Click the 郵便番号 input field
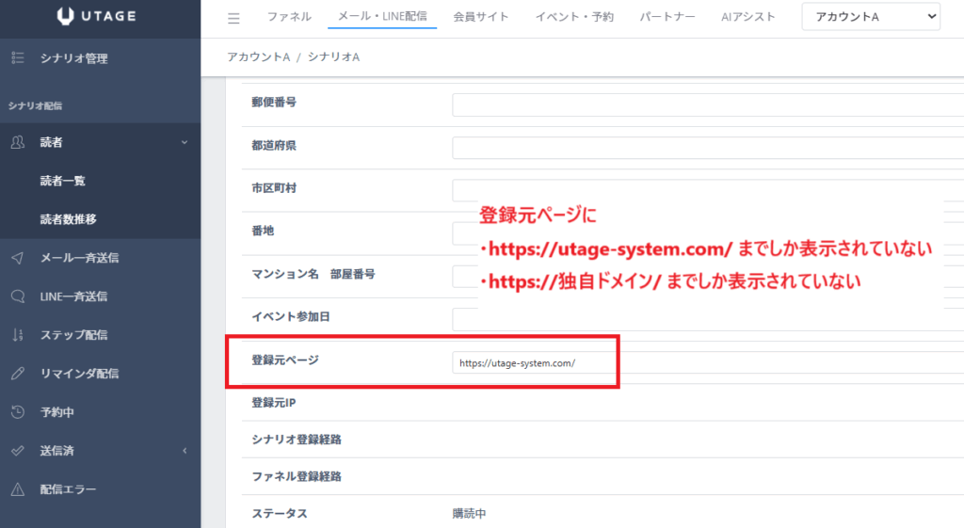Screen dimensions: 964x528 click(x=708, y=105)
